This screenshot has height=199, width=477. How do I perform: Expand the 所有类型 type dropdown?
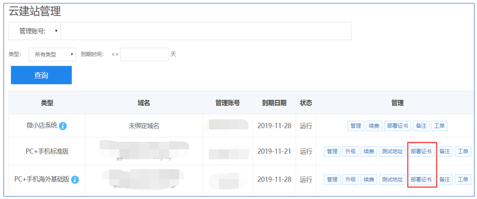[x=52, y=54]
